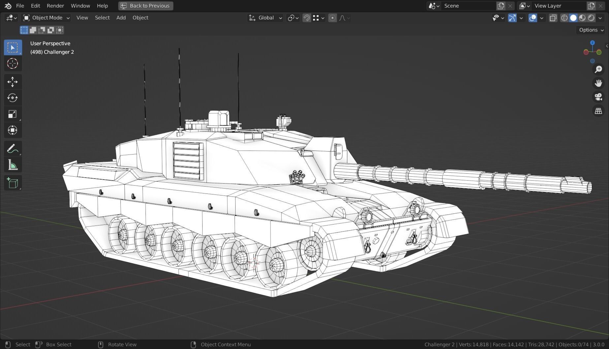The image size is (609, 349).
Task: Select the Scale tool
Action: (x=13, y=114)
